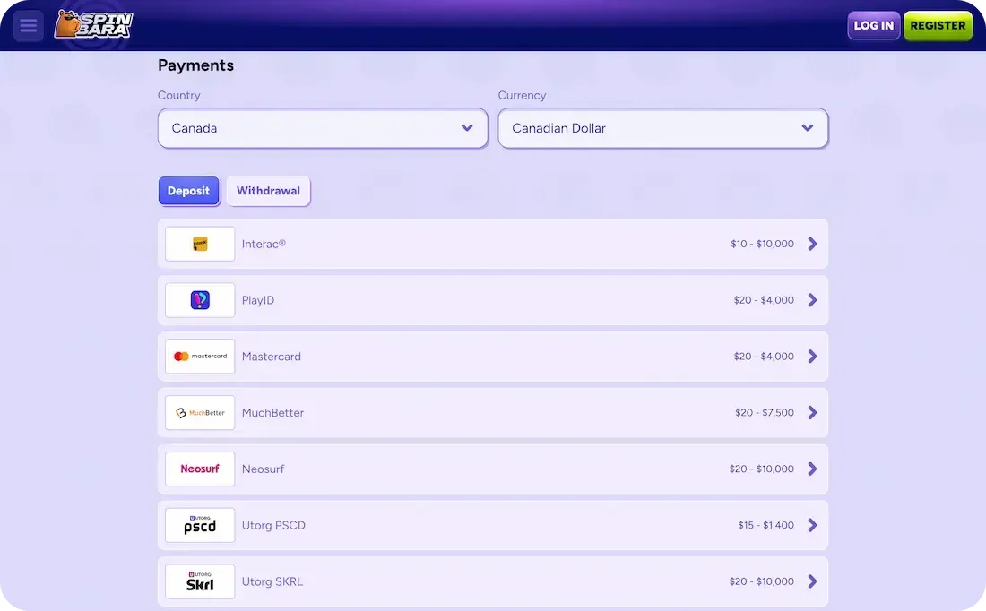Open the Currency dropdown showing Canadian Dollar
Screen dimensions: 986x611
pyautogui.click(x=662, y=128)
